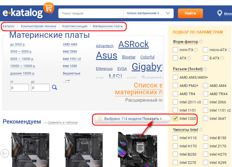This screenshot has width=232, height=167.
Task: Clear selection with the orange X icon
Action: pyautogui.click(x=100, y=118)
